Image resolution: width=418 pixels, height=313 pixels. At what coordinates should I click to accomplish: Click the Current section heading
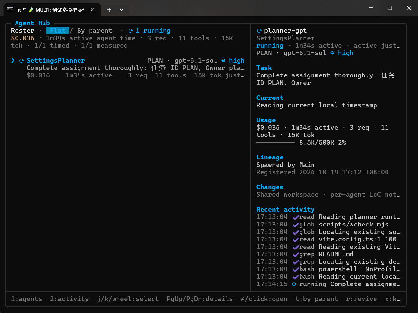coord(270,98)
